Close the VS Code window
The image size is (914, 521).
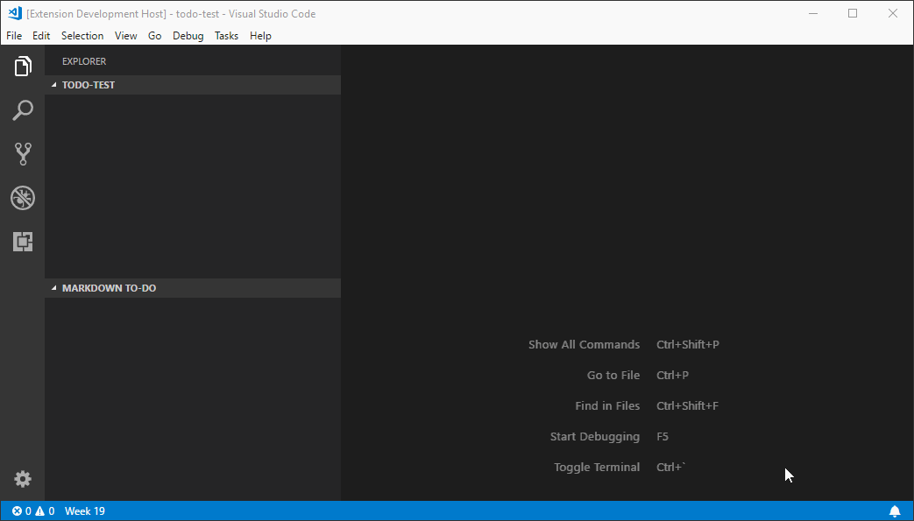tap(892, 13)
